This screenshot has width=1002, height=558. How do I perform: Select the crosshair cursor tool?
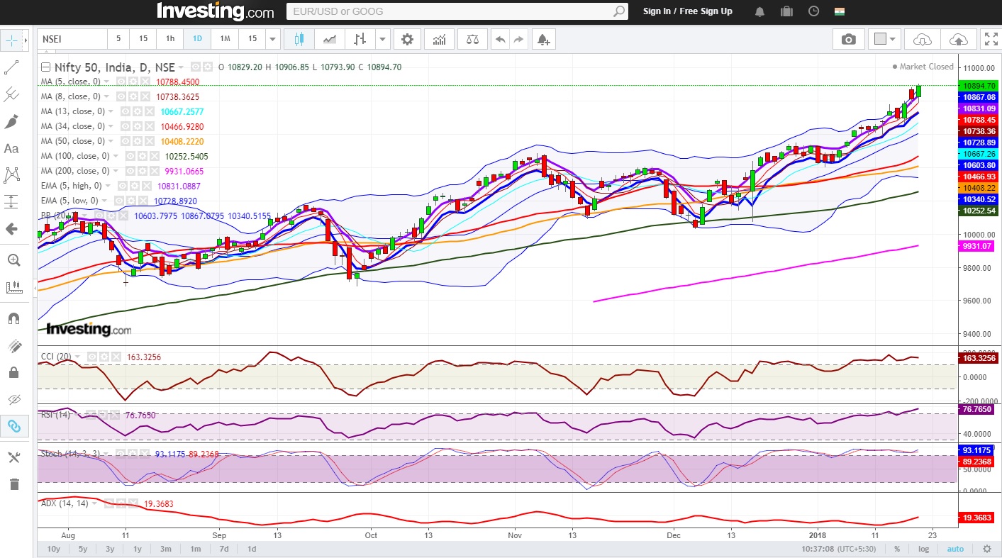pos(12,40)
